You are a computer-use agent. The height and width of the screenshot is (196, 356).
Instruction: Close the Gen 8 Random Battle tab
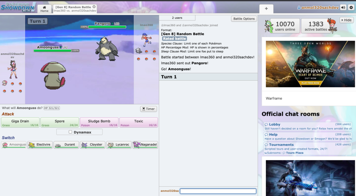[x=94, y=7]
